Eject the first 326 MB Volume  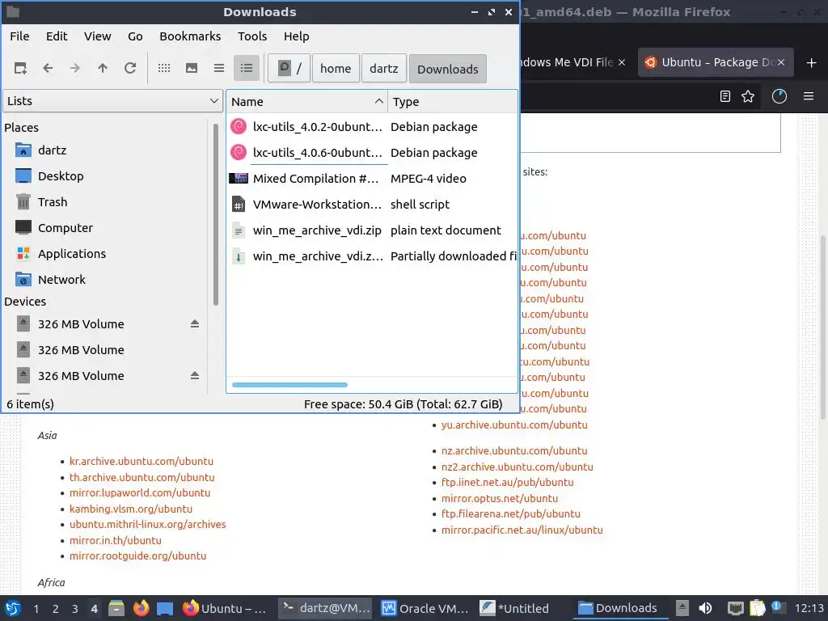[x=195, y=323]
